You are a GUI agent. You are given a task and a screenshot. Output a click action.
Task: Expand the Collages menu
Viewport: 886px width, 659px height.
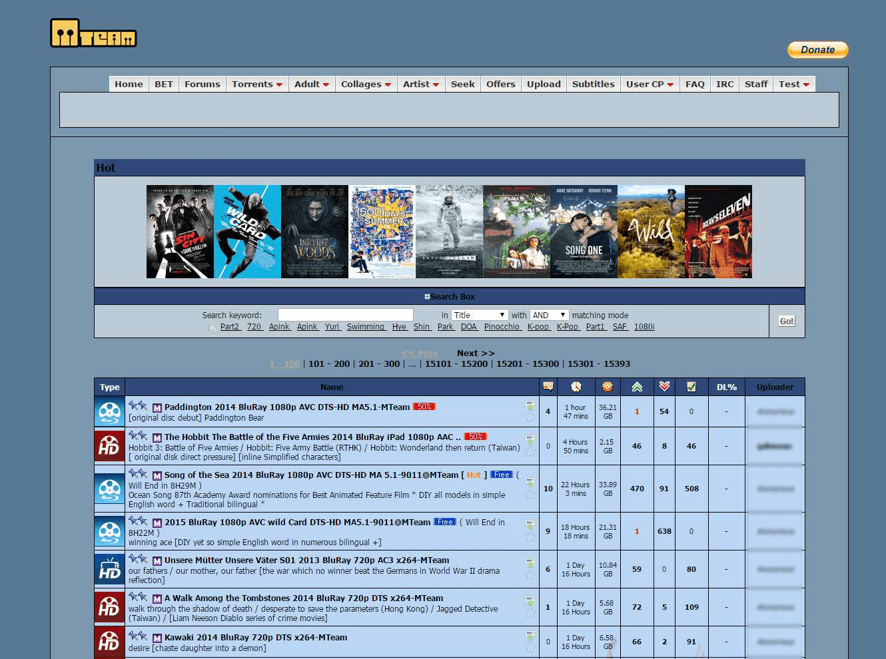coord(366,84)
